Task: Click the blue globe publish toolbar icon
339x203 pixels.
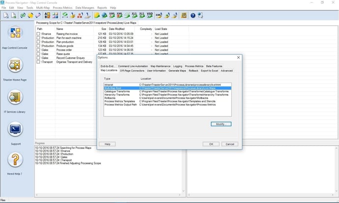Action: 105,15
